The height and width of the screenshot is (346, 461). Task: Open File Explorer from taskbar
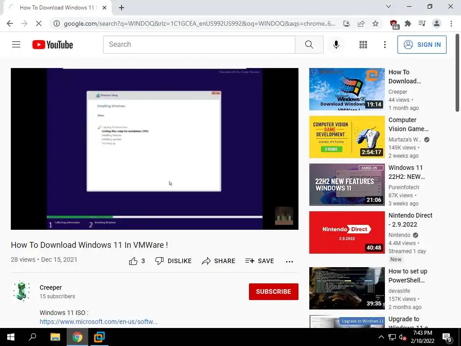pos(55,337)
